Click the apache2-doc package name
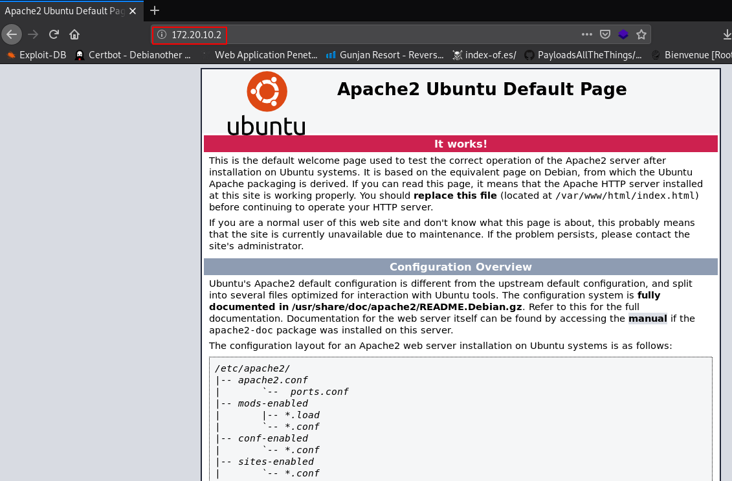 (x=240, y=330)
